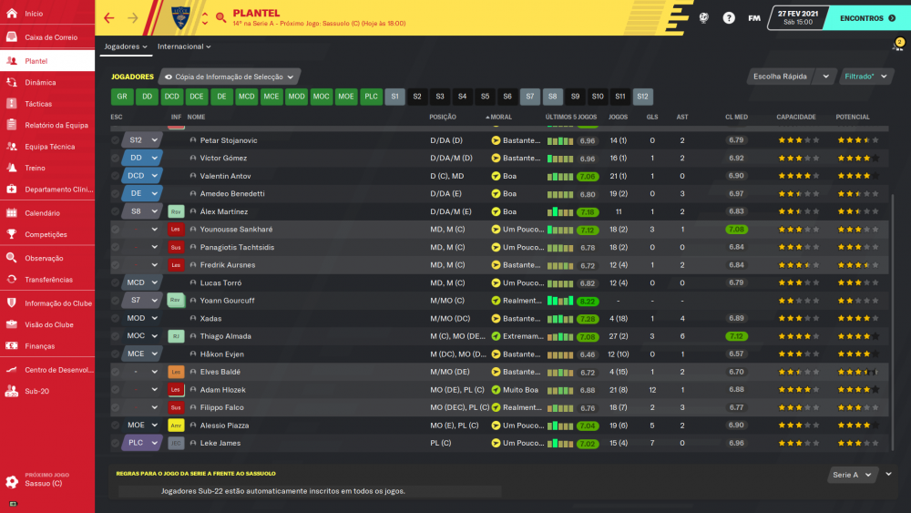
Task: Open the Visão do Clube icon
Action: point(12,324)
